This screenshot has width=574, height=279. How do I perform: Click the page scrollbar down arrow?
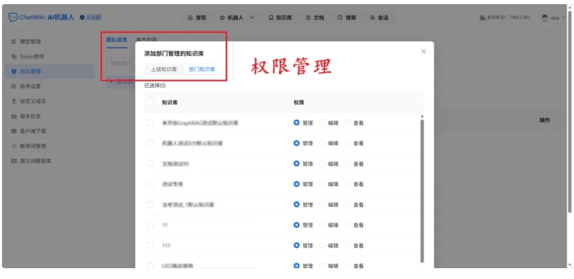pyautogui.click(x=569, y=265)
